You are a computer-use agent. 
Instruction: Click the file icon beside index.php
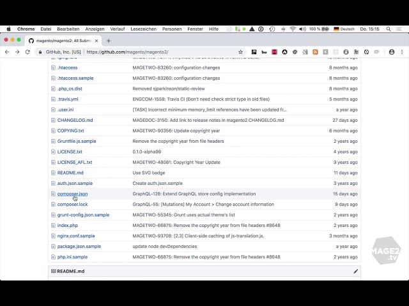(53, 225)
